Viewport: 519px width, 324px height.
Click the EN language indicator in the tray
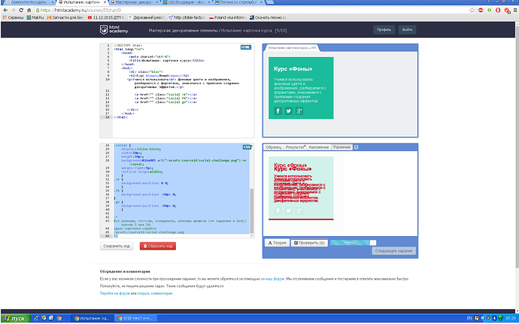469,319
